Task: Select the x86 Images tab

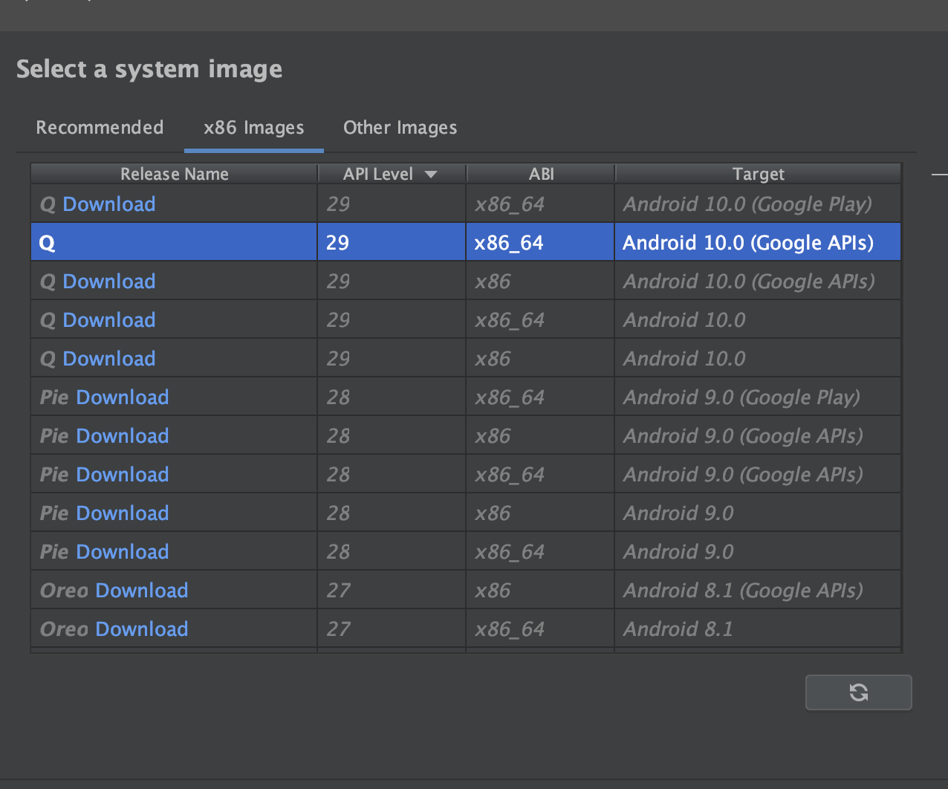Action: pos(253,128)
